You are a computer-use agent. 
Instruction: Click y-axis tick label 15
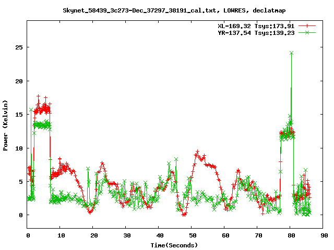[x=19, y=115]
